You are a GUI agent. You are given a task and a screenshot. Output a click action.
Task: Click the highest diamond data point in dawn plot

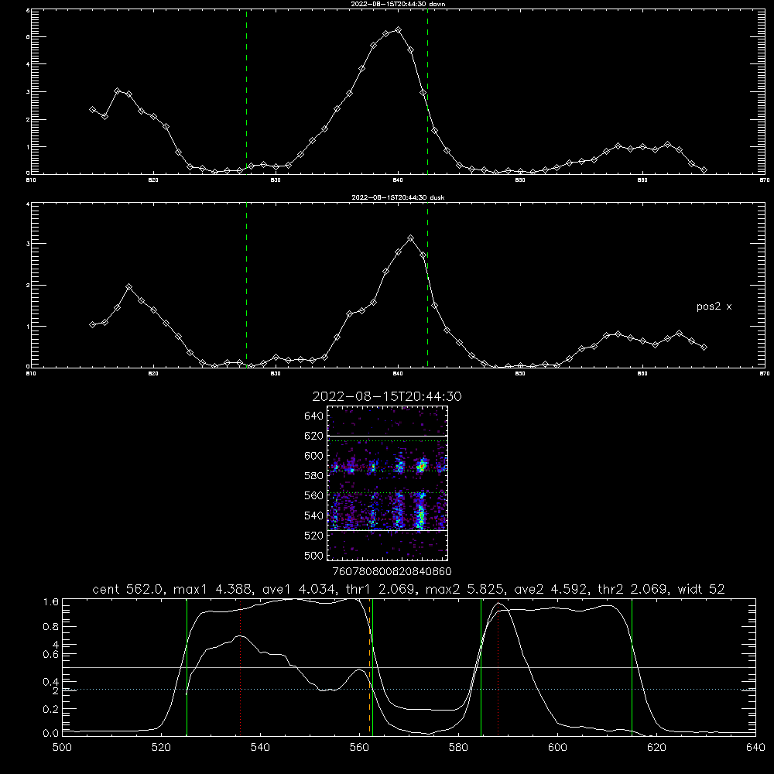coord(399,30)
